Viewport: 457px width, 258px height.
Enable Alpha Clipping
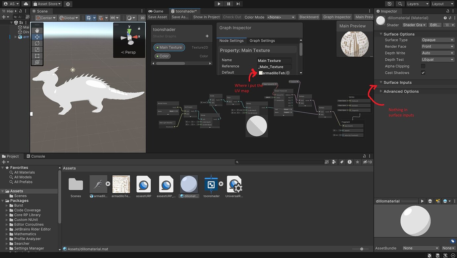[x=423, y=66]
